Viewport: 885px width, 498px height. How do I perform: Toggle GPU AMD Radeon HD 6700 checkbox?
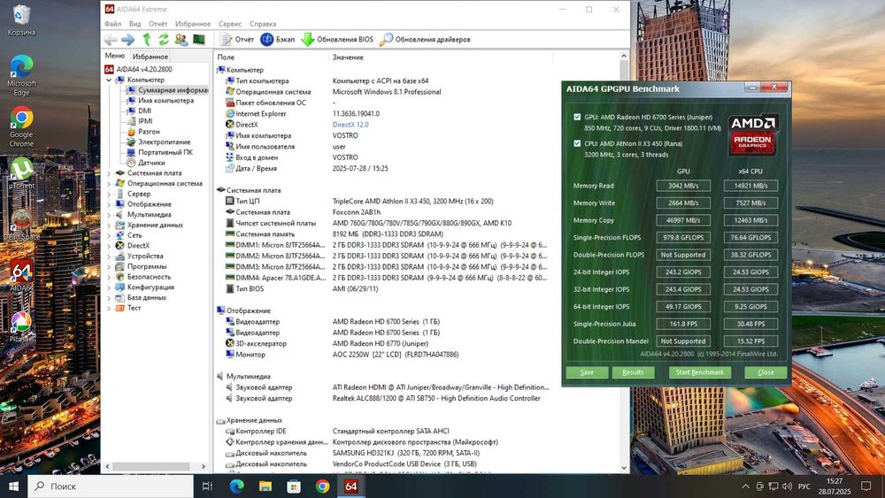[x=577, y=117]
